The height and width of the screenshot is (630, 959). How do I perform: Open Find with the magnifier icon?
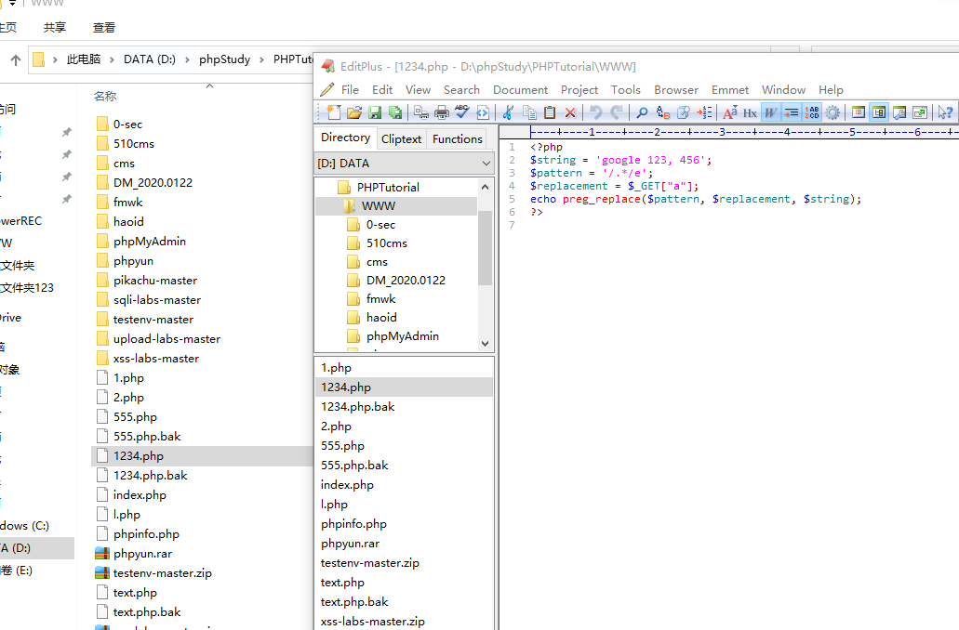(642, 112)
